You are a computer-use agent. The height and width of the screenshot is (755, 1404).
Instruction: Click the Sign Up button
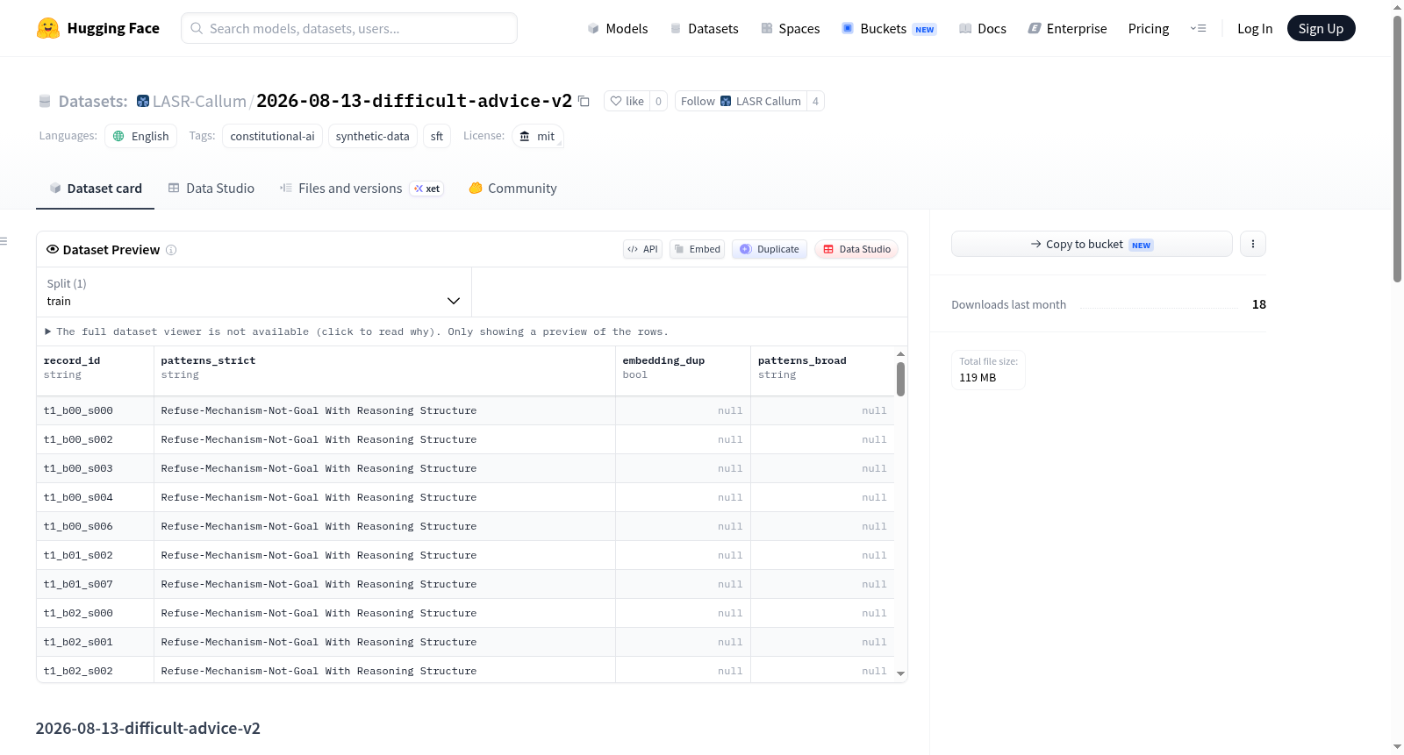[x=1321, y=28]
